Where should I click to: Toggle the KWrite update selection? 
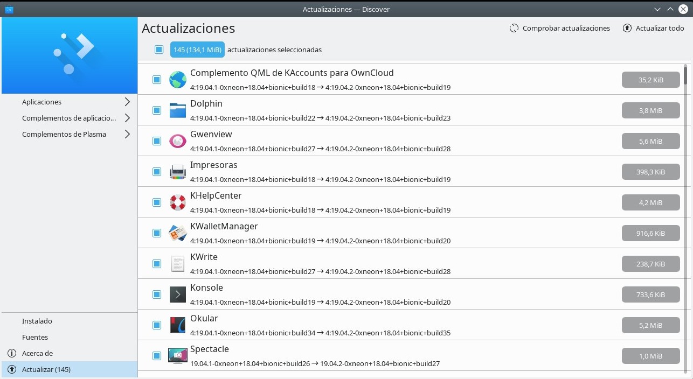[x=157, y=263]
